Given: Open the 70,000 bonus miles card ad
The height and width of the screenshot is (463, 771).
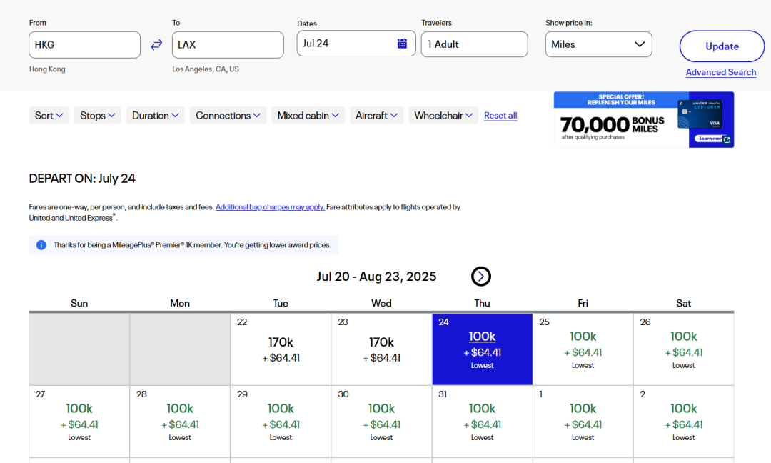Looking at the screenshot, I should click(x=643, y=120).
